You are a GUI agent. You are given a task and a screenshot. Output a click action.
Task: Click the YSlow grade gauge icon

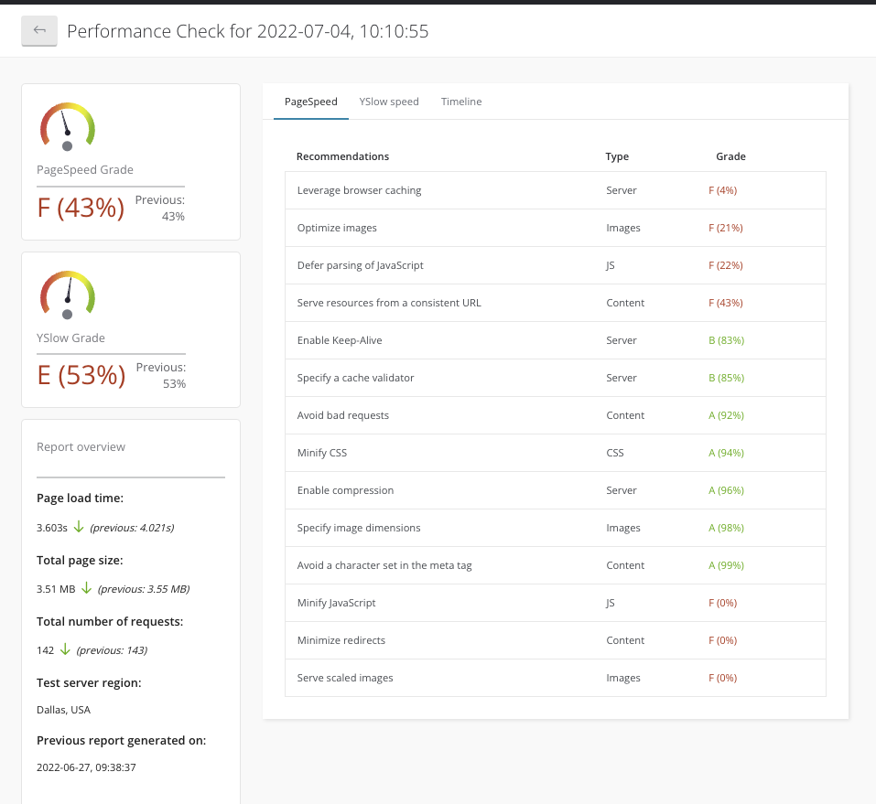pyautogui.click(x=67, y=295)
